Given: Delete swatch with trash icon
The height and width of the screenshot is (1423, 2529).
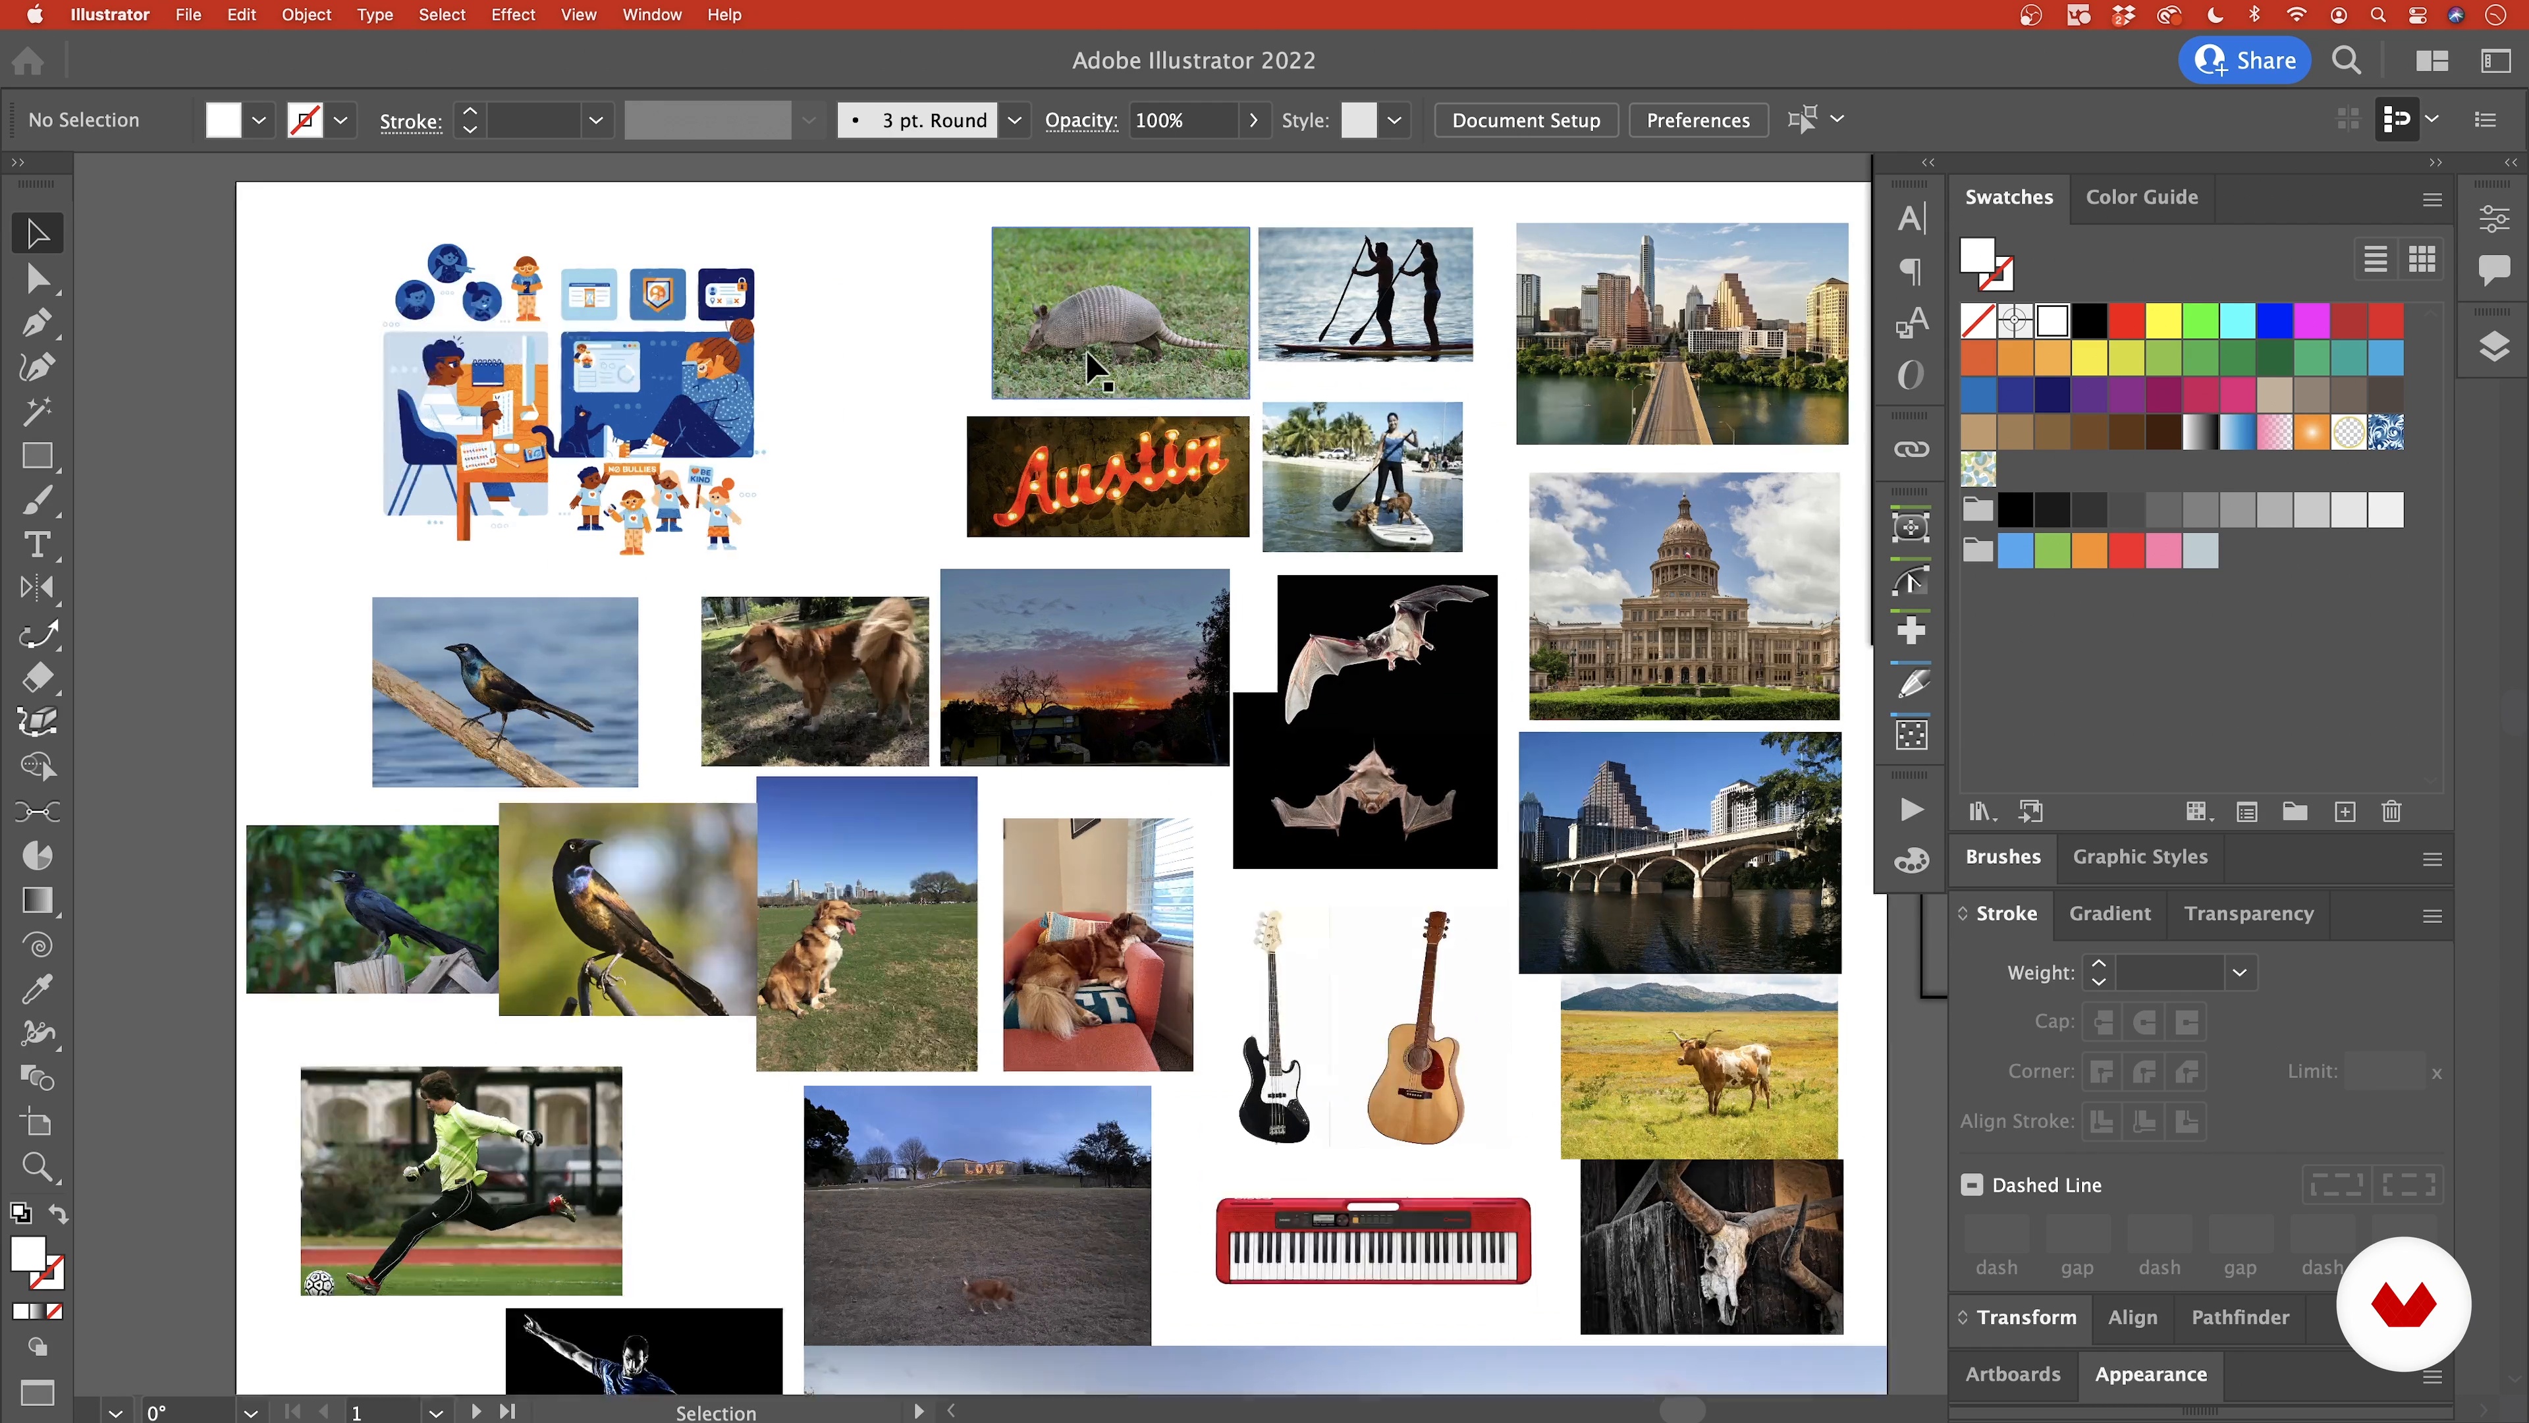Looking at the screenshot, I should tap(2391, 811).
